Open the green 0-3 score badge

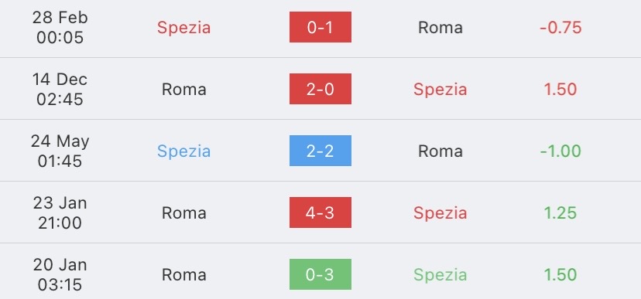(320, 274)
